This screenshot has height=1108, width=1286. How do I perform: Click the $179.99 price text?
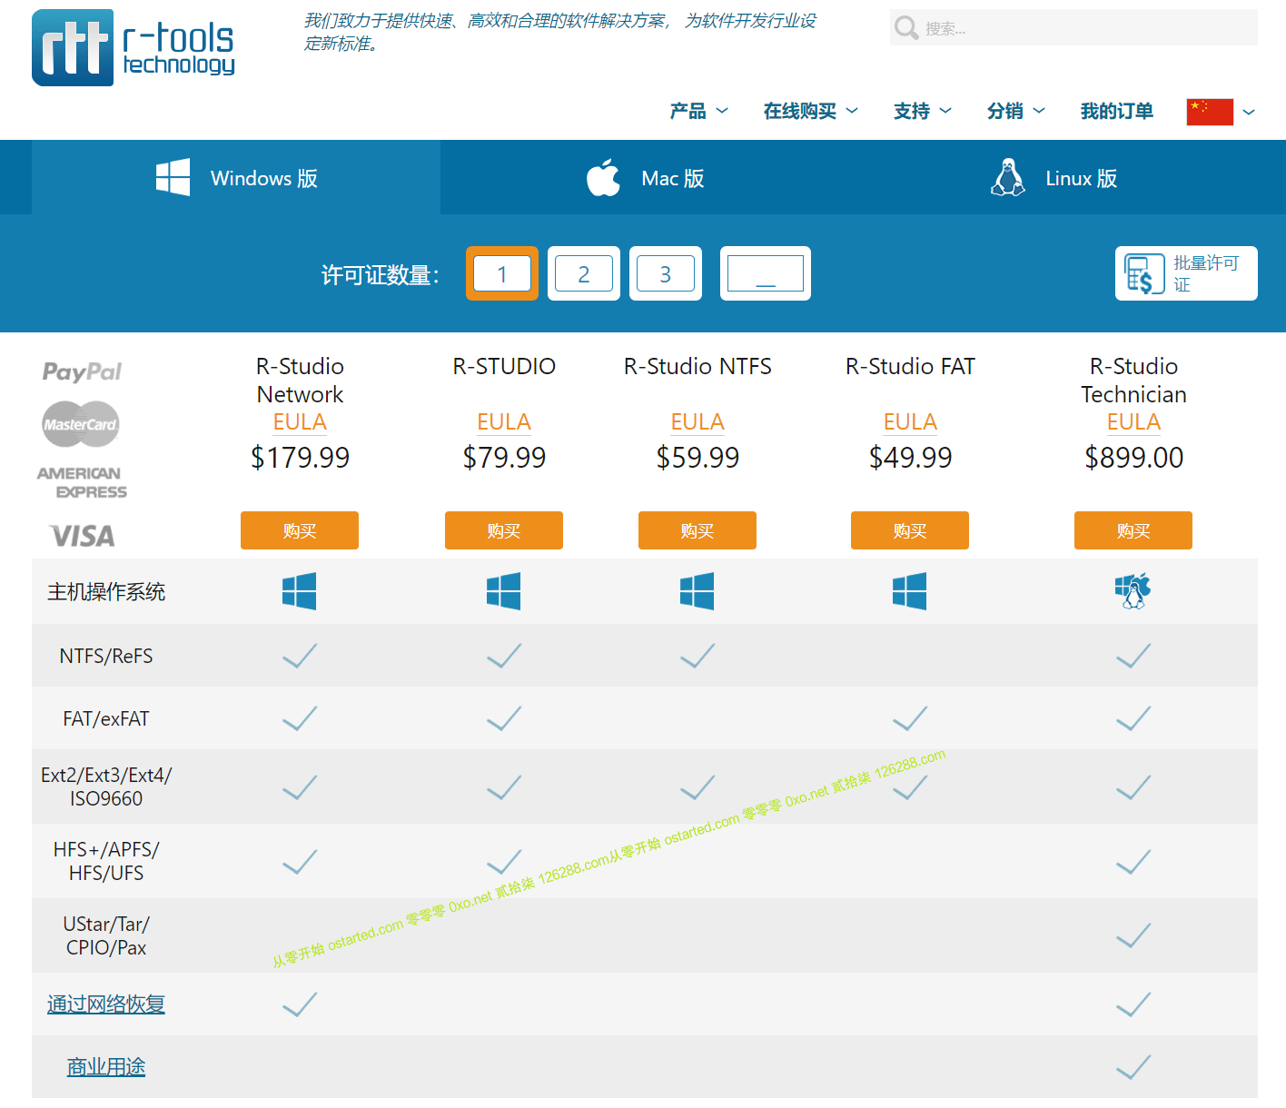[300, 458]
